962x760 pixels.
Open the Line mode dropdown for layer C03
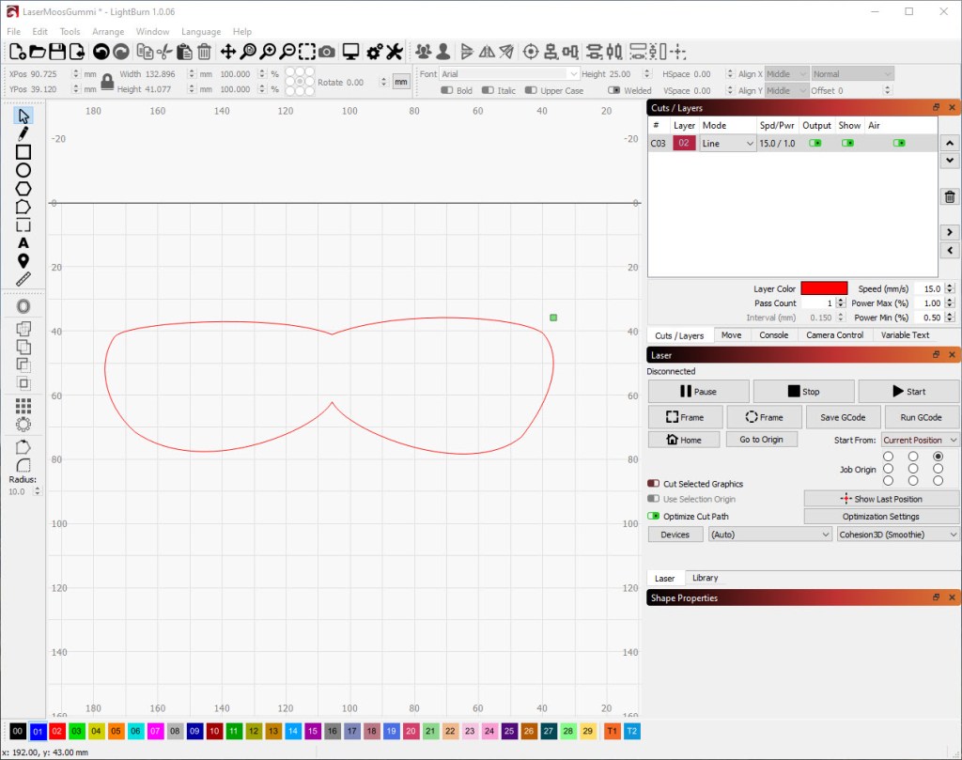click(728, 144)
